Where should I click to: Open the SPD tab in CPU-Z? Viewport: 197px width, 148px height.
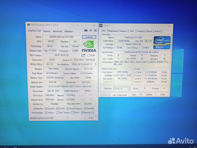click(132, 31)
